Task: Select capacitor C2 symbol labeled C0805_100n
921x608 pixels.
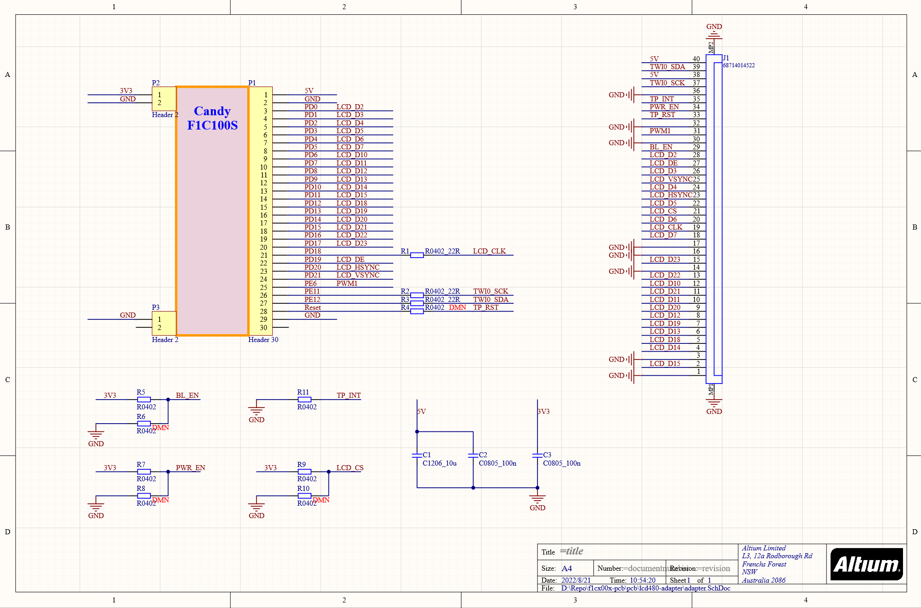Action: click(473, 455)
